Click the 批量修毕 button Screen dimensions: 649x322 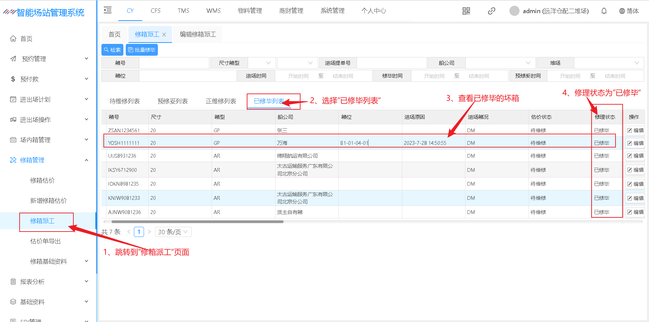tap(142, 50)
